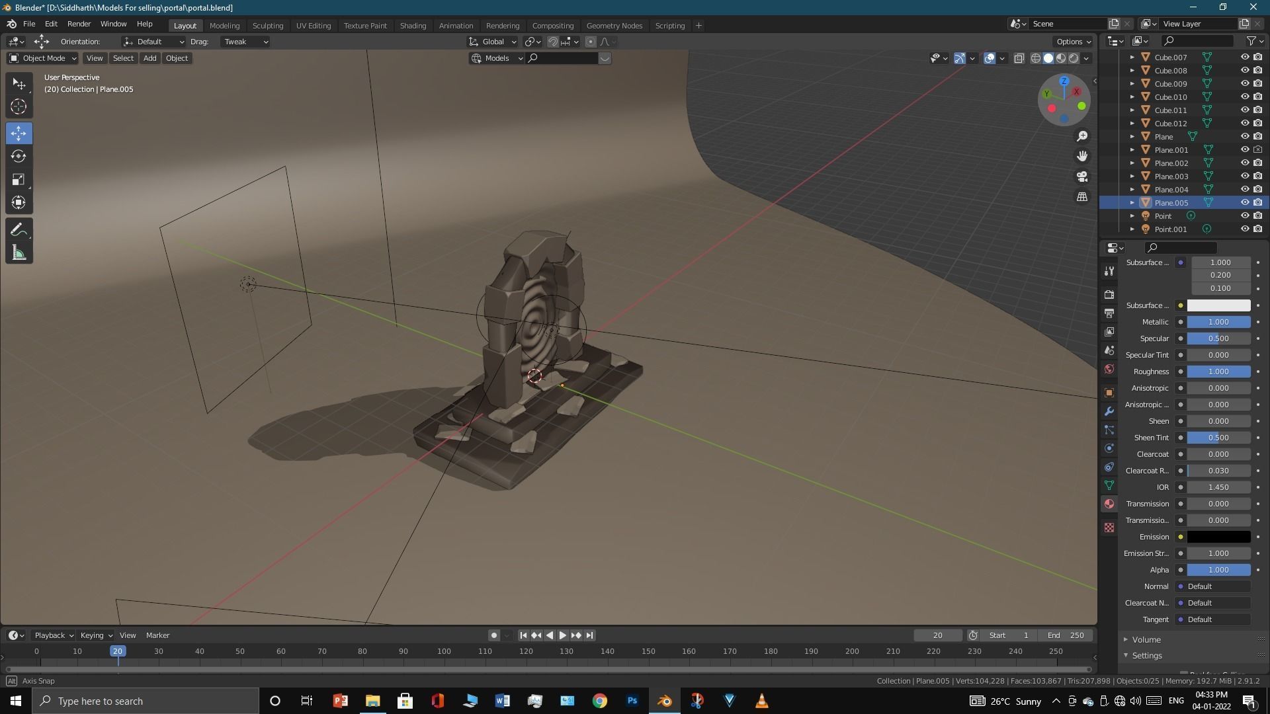Select the Measure tool

(19, 253)
